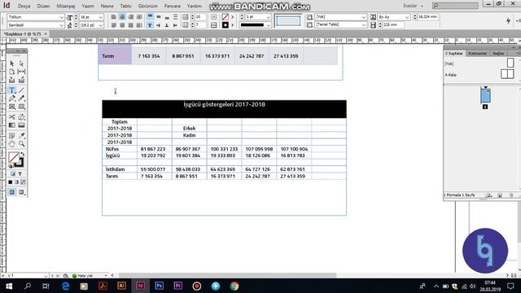Open the 1 pt stroke weight dropdown
Viewport: 521px width, 293px height.
[269, 17]
